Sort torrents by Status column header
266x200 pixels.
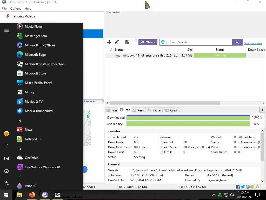[220, 50]
